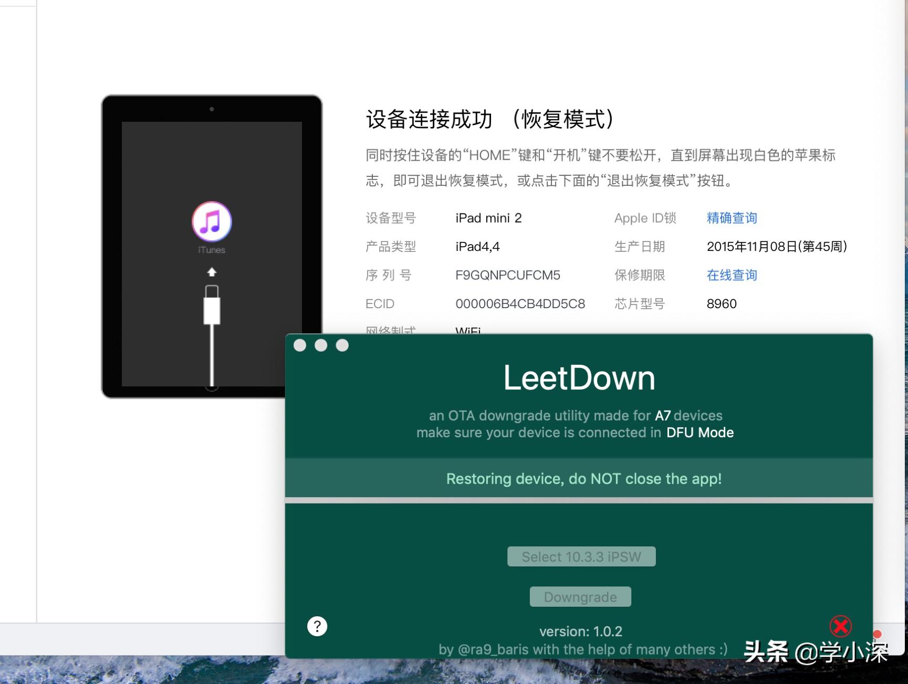The image size is (908, 684).
Task: Open the help question mark in LeetDown
Action: (317, 626)
